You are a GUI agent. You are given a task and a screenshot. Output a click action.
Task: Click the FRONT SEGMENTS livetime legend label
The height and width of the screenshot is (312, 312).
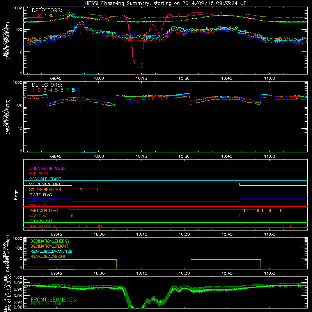[53, 300]
